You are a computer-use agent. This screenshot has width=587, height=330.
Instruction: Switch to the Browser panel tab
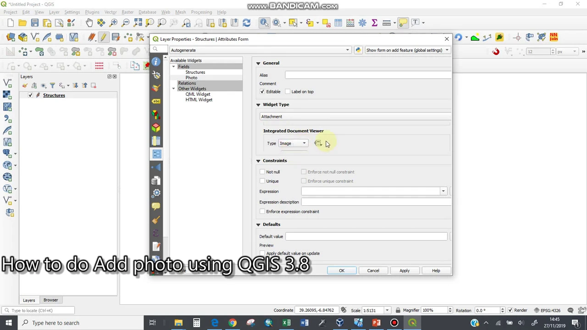[50, 300]
